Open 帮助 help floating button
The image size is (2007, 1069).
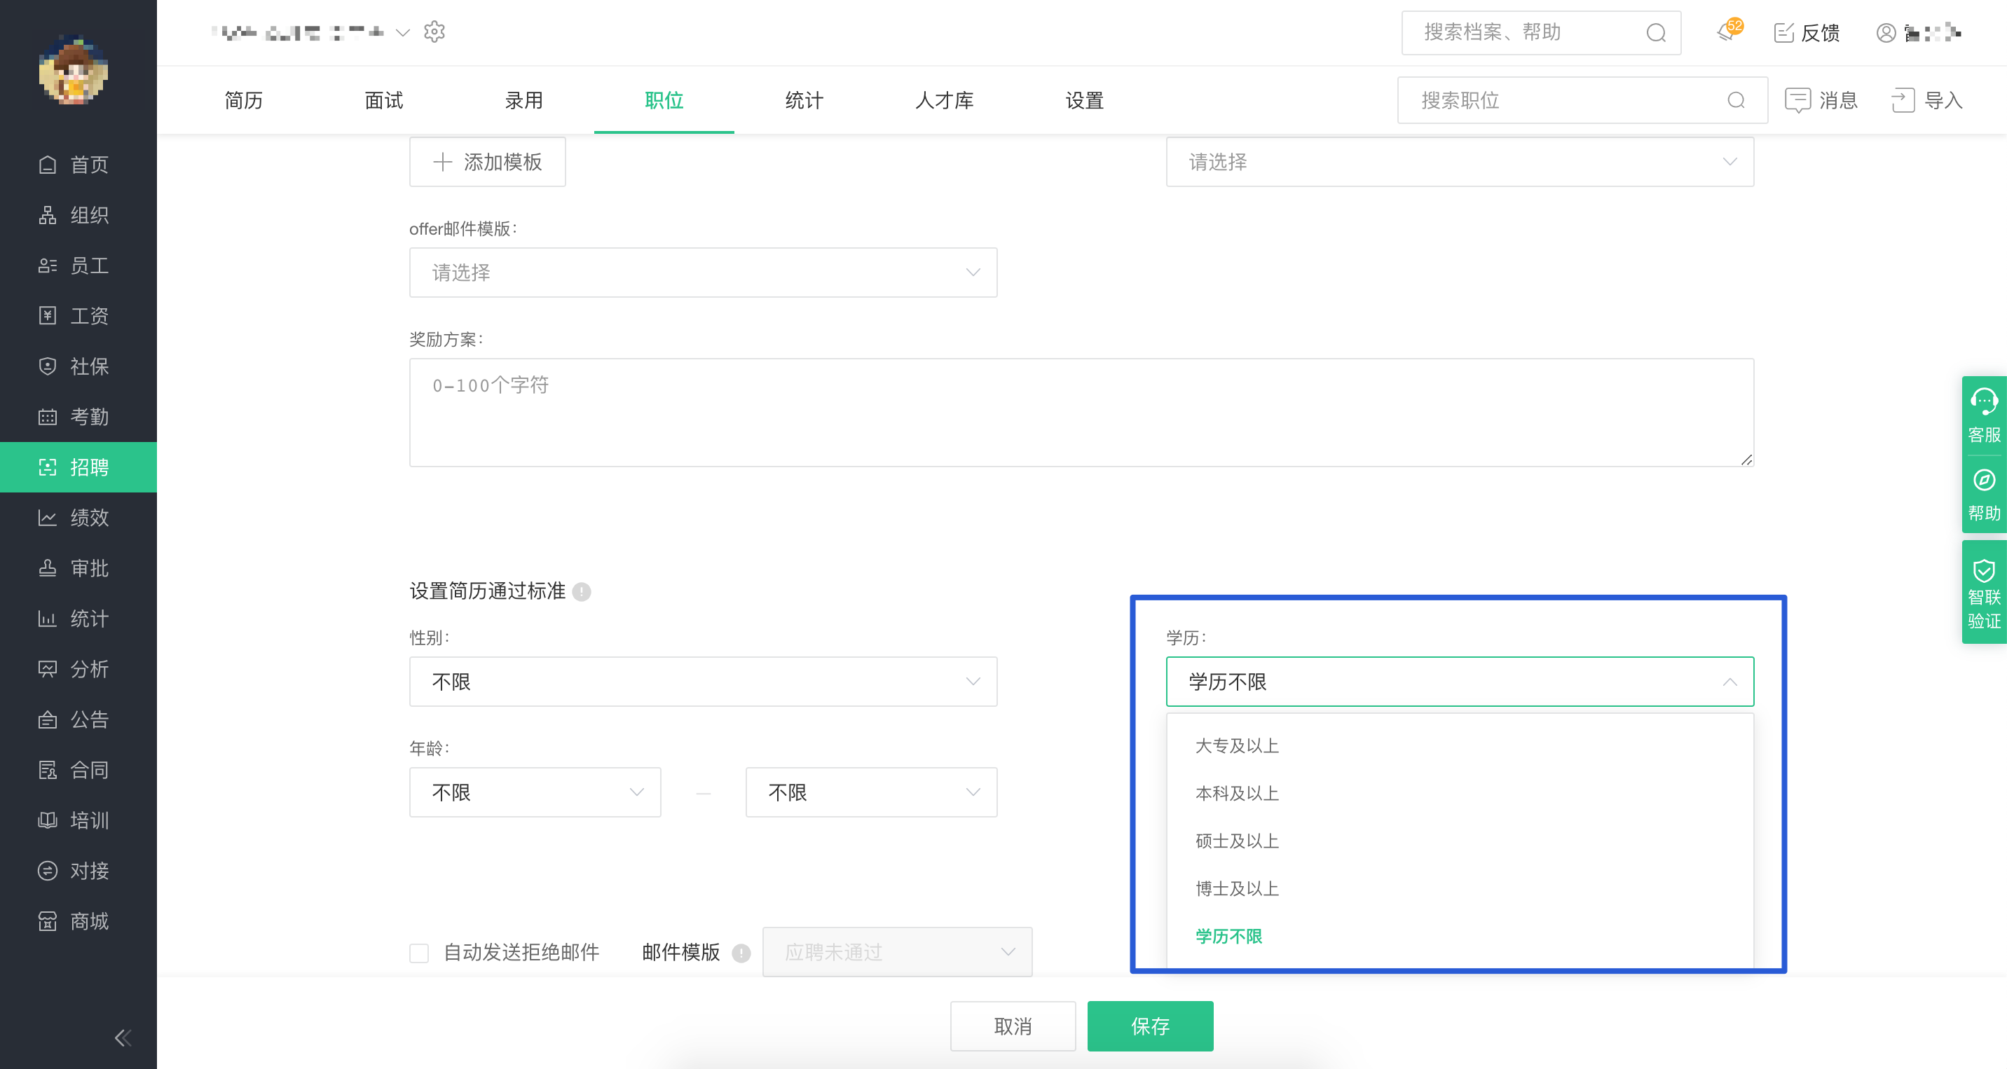[1984, 495]
